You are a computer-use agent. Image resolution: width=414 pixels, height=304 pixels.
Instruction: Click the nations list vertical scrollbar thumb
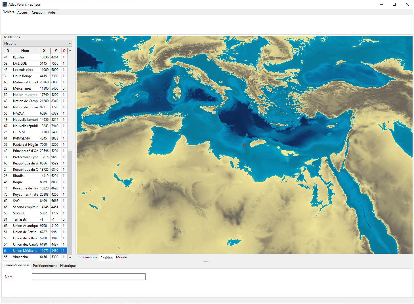tap(70, 203)
